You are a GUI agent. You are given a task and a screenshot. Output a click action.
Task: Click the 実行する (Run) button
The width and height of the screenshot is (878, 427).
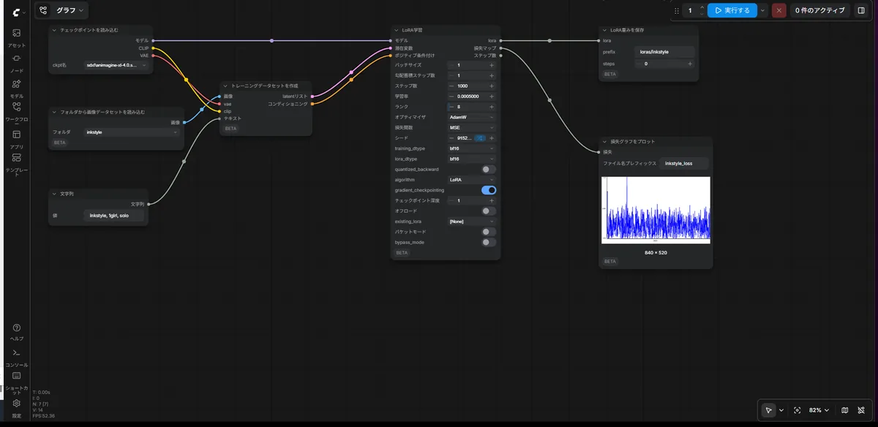tap(732, 10)
